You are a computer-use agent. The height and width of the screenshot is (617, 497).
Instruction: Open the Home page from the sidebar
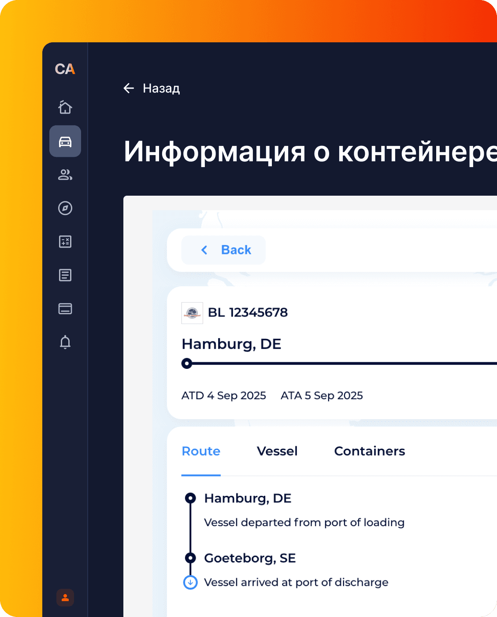pos(65,107)
